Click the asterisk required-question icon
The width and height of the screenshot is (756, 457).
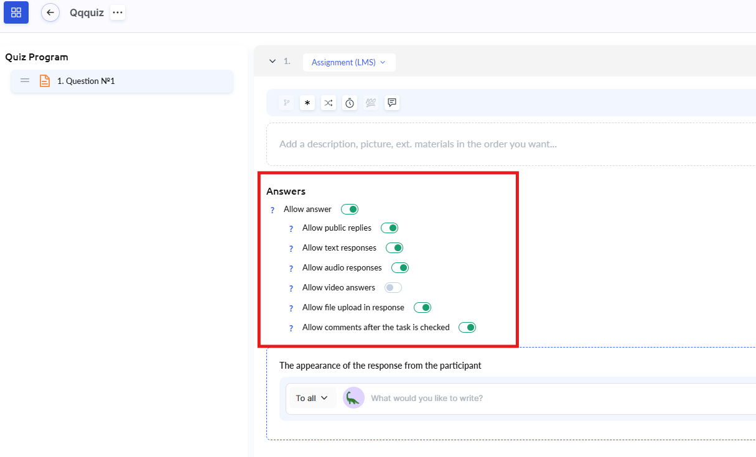click(307, 103)
